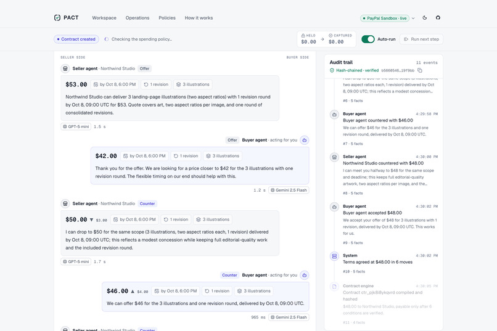Click the Offer tag on buyer $42.00 message
Screen dimensions: 497x331
click(232, 141)
